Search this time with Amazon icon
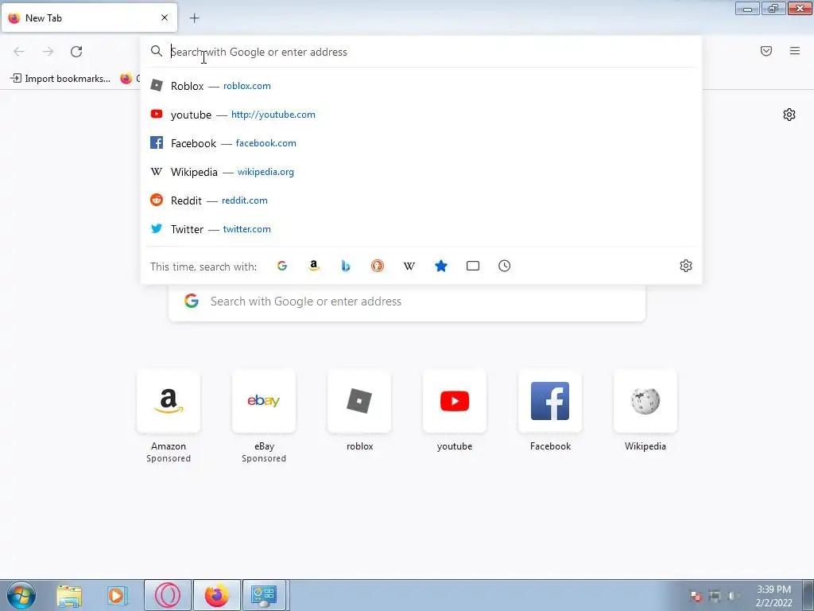The width and height of the screenshot is (814, 611). (x=313, y=266)
